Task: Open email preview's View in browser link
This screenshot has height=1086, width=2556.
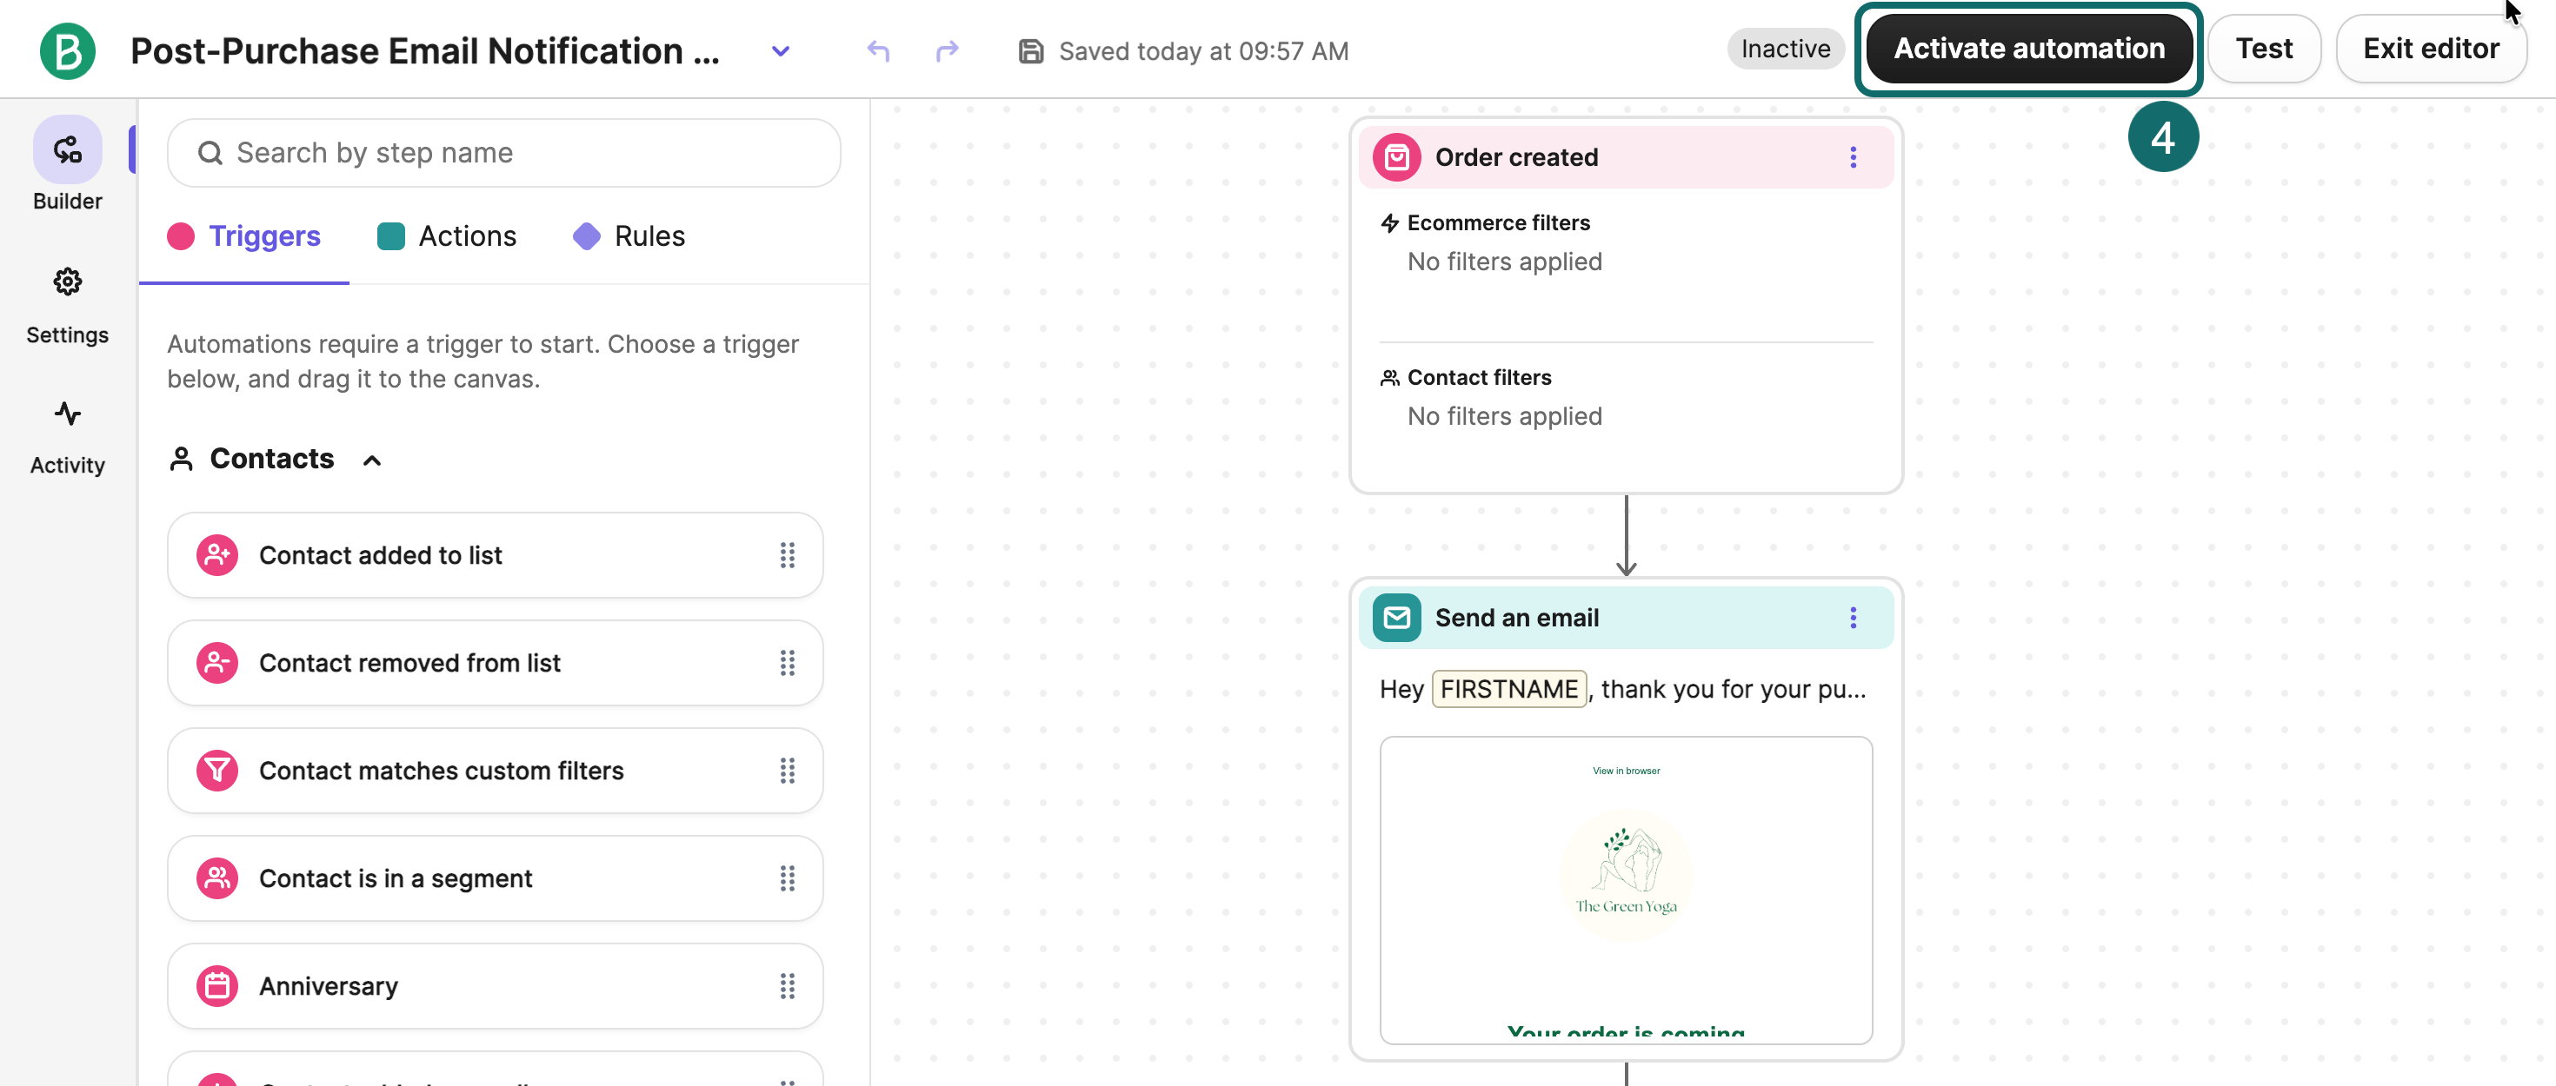Action: [x=1625, y=770]
